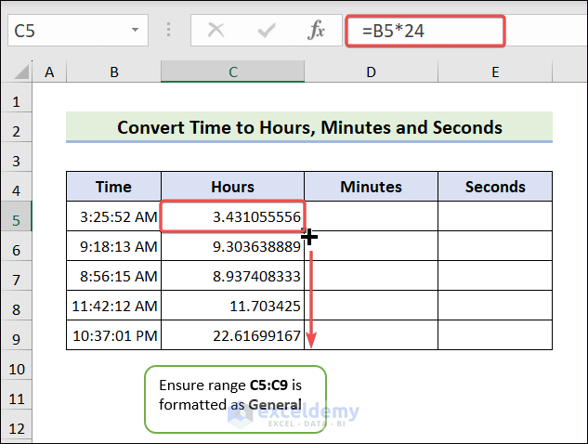The width and height of the screenshot is (588, 444).
Task: Select cell with 3:25:52 AM
Action: coord(113,216)
